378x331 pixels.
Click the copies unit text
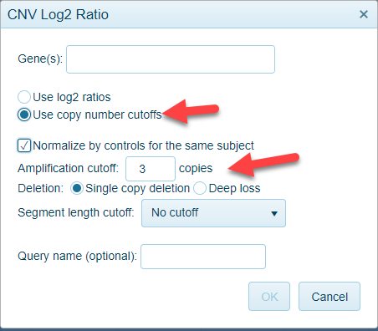click(196, 169)
